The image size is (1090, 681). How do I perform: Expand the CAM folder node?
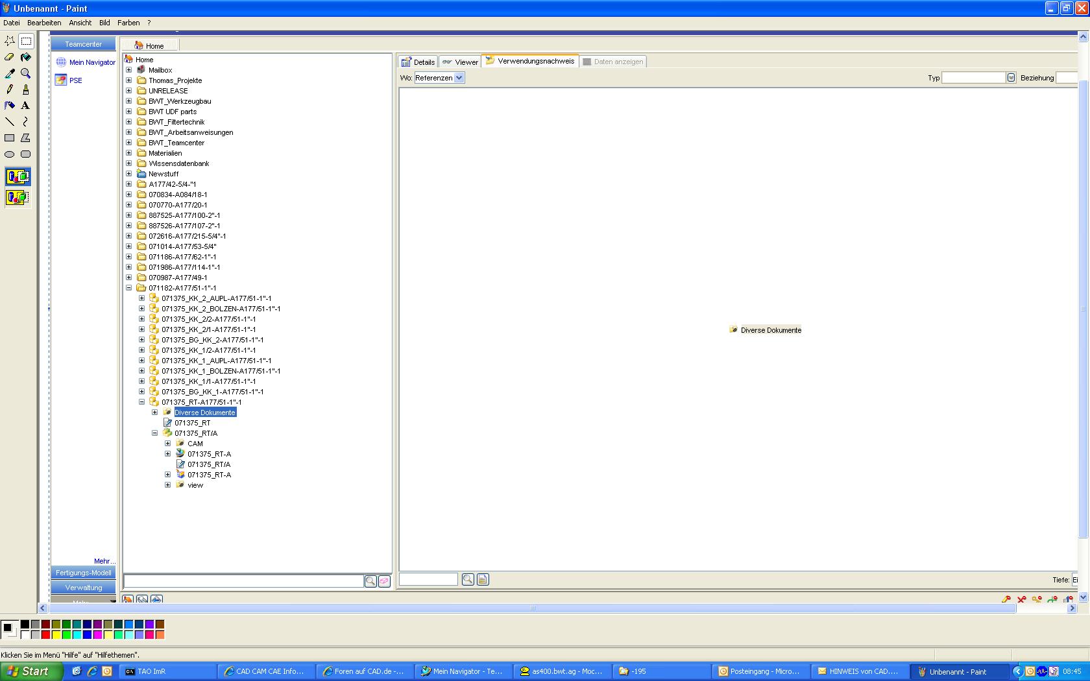pos(168,444)
